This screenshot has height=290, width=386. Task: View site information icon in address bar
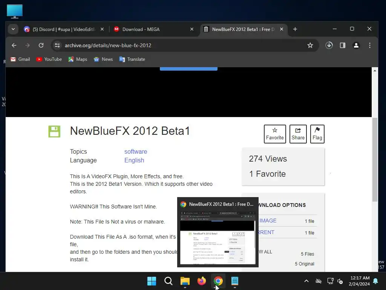tap(57, 45)
